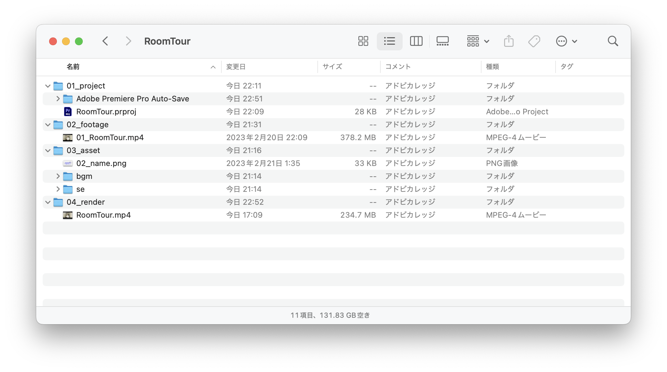Switch to column view
This screenshot has width=667, height=372.
(x=416, y=41)
